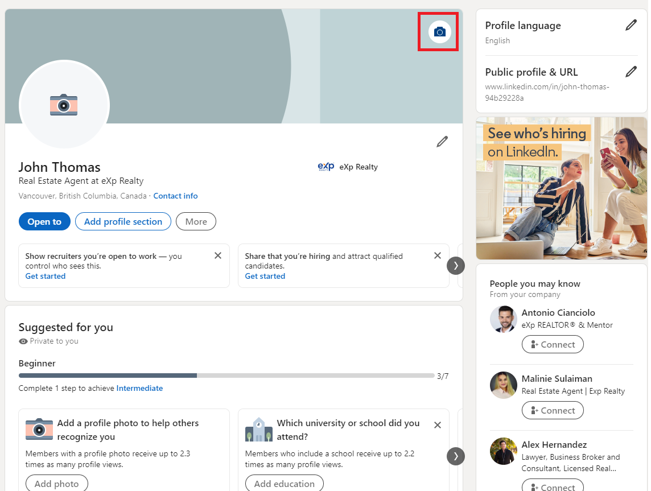Connect with Antonio Cianciolo
The width and height of the screenshot is (651, 491).
553,344
